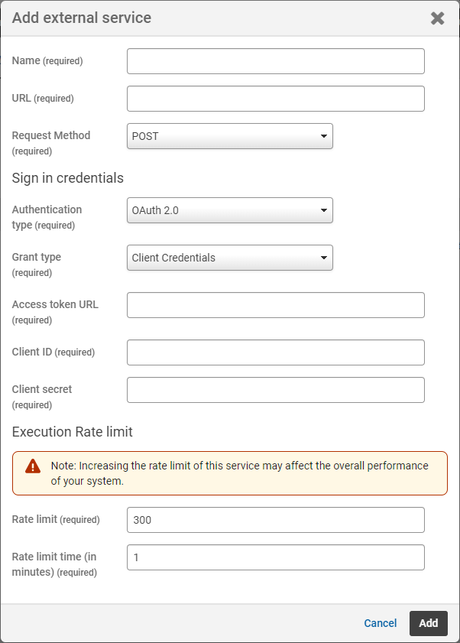This screenshot has width=460, height=643.
Task: Click the Request Method label
Action: tap(51, 135)
